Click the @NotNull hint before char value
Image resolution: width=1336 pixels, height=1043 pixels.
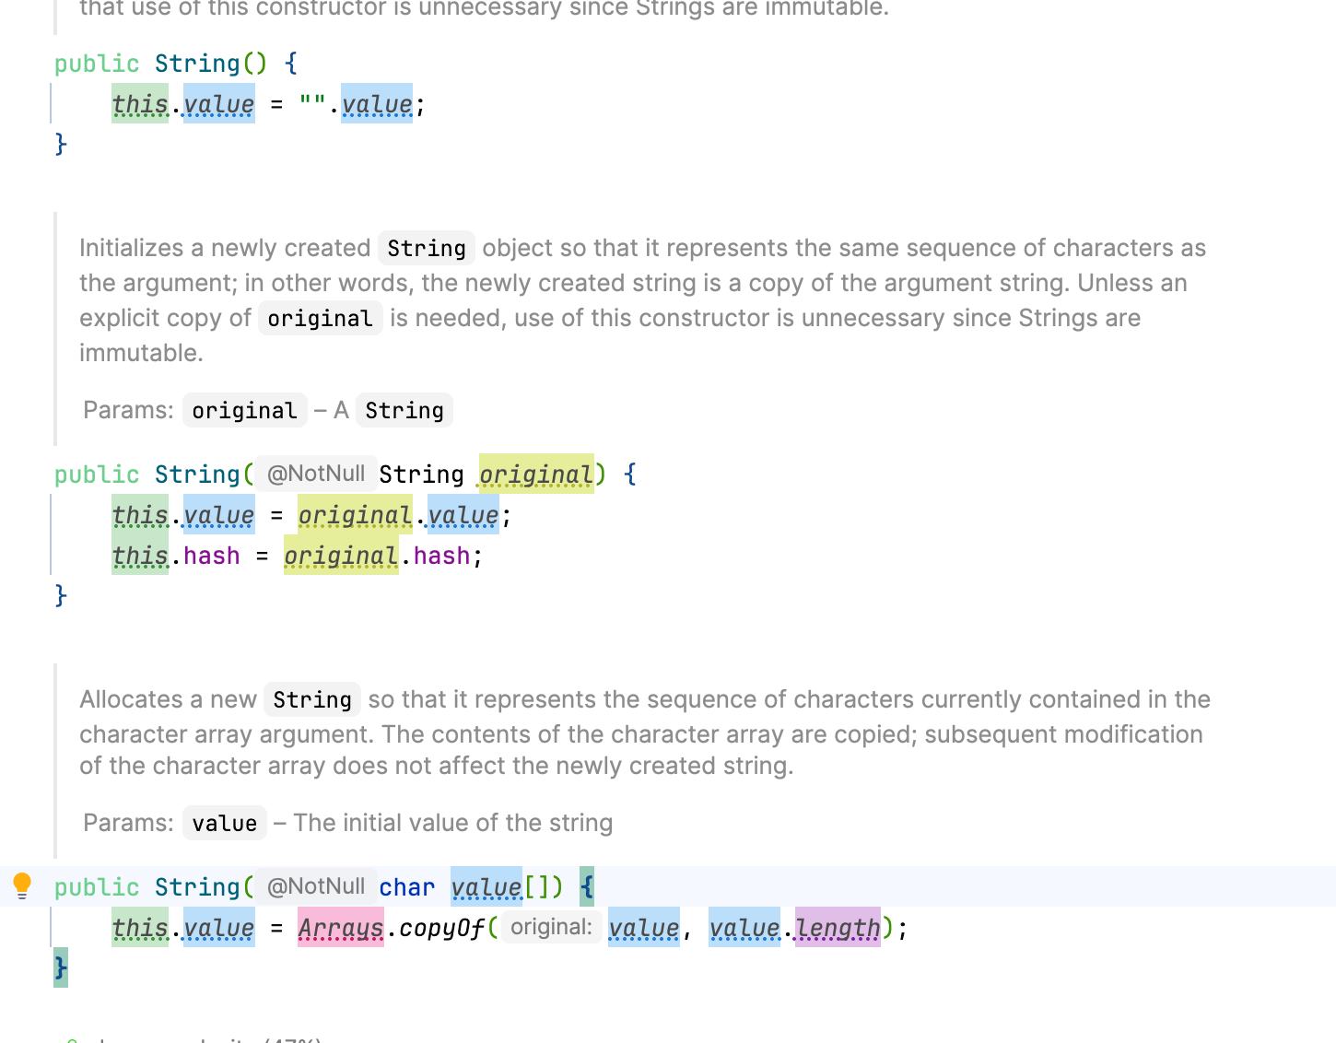point(316,886)
